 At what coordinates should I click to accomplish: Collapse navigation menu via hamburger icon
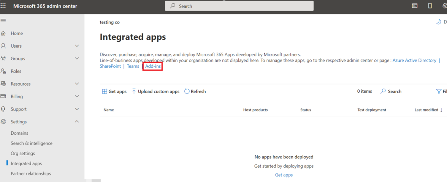coord(3,21)
